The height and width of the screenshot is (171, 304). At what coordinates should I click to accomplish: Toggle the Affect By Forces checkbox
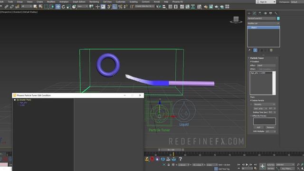coord(251,116)
